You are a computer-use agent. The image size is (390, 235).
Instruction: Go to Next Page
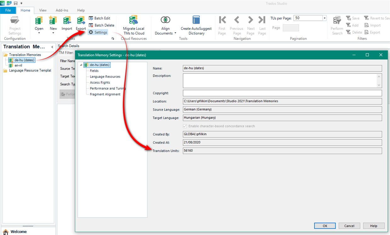coord(250,25)
